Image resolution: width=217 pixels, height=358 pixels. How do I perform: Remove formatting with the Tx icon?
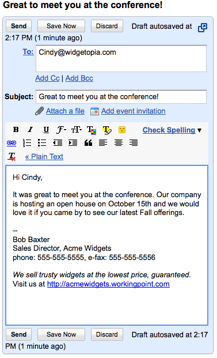click(x=12, y=157)
